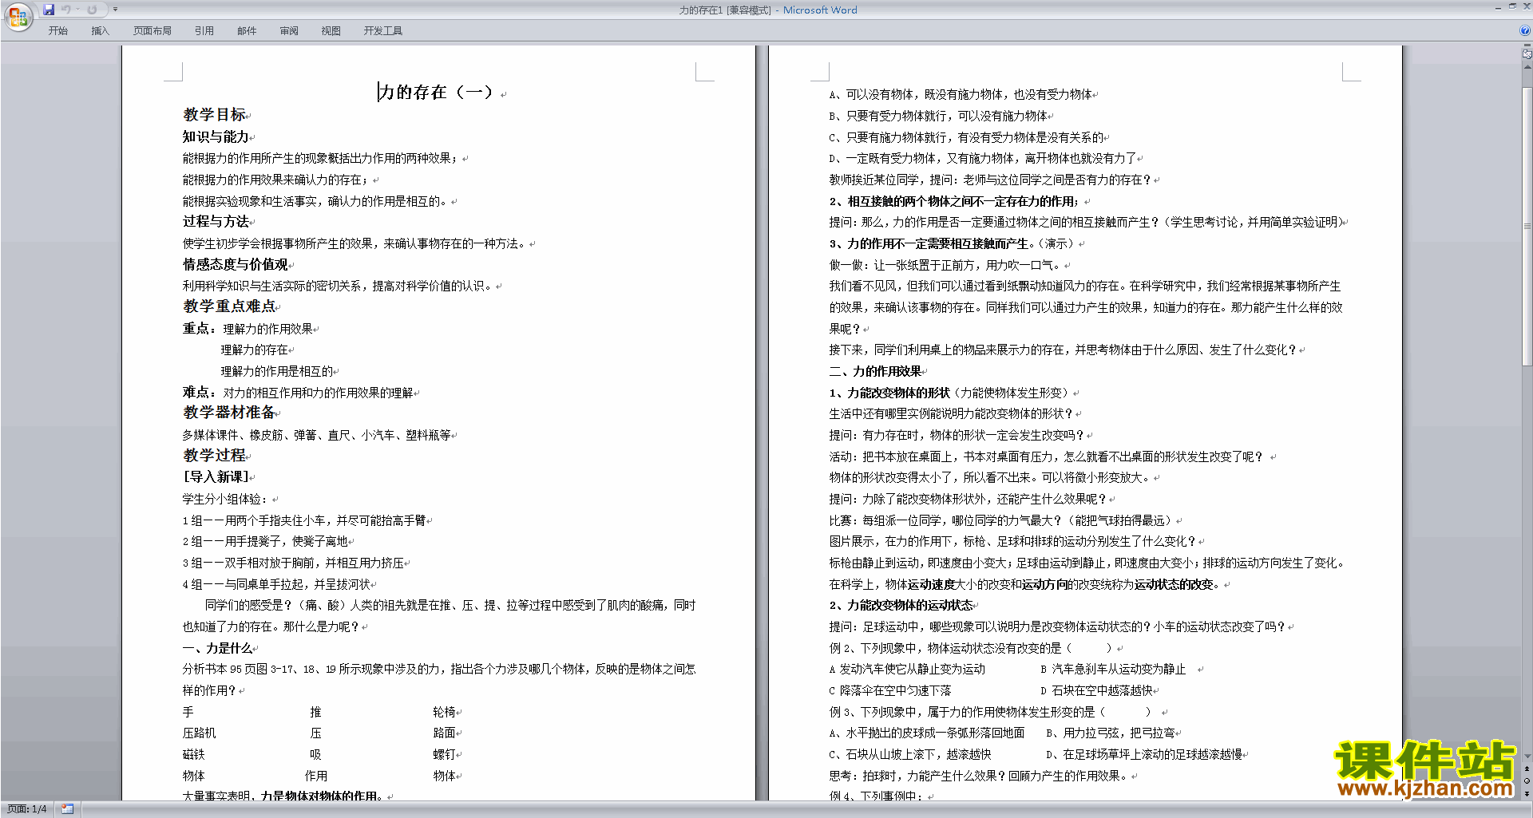Image resolution: width=1533 pixels, height=818 pixels.
Task: Switch to the 引用 ribbon tab
Action: click(204, 30)
